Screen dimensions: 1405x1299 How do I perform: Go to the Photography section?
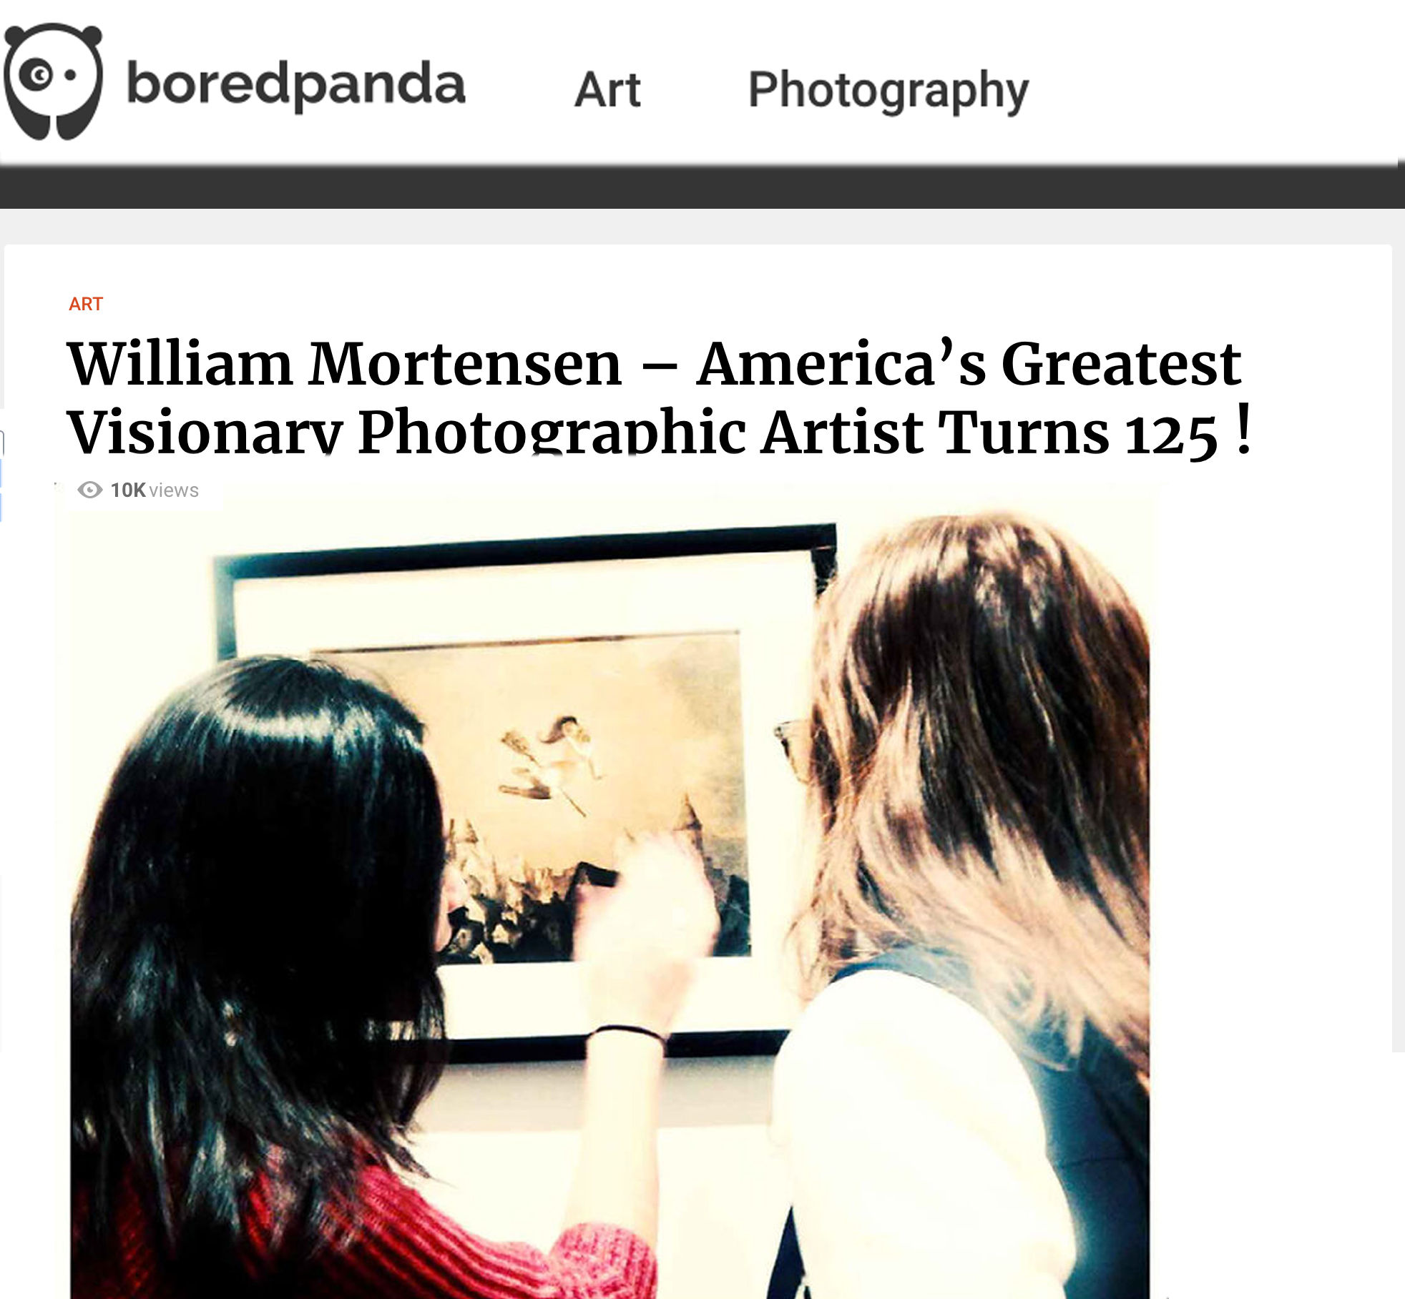point(888,91)
